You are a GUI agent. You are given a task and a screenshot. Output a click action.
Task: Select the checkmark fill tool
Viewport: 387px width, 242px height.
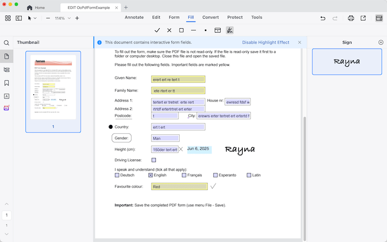[x=158, y=30]
